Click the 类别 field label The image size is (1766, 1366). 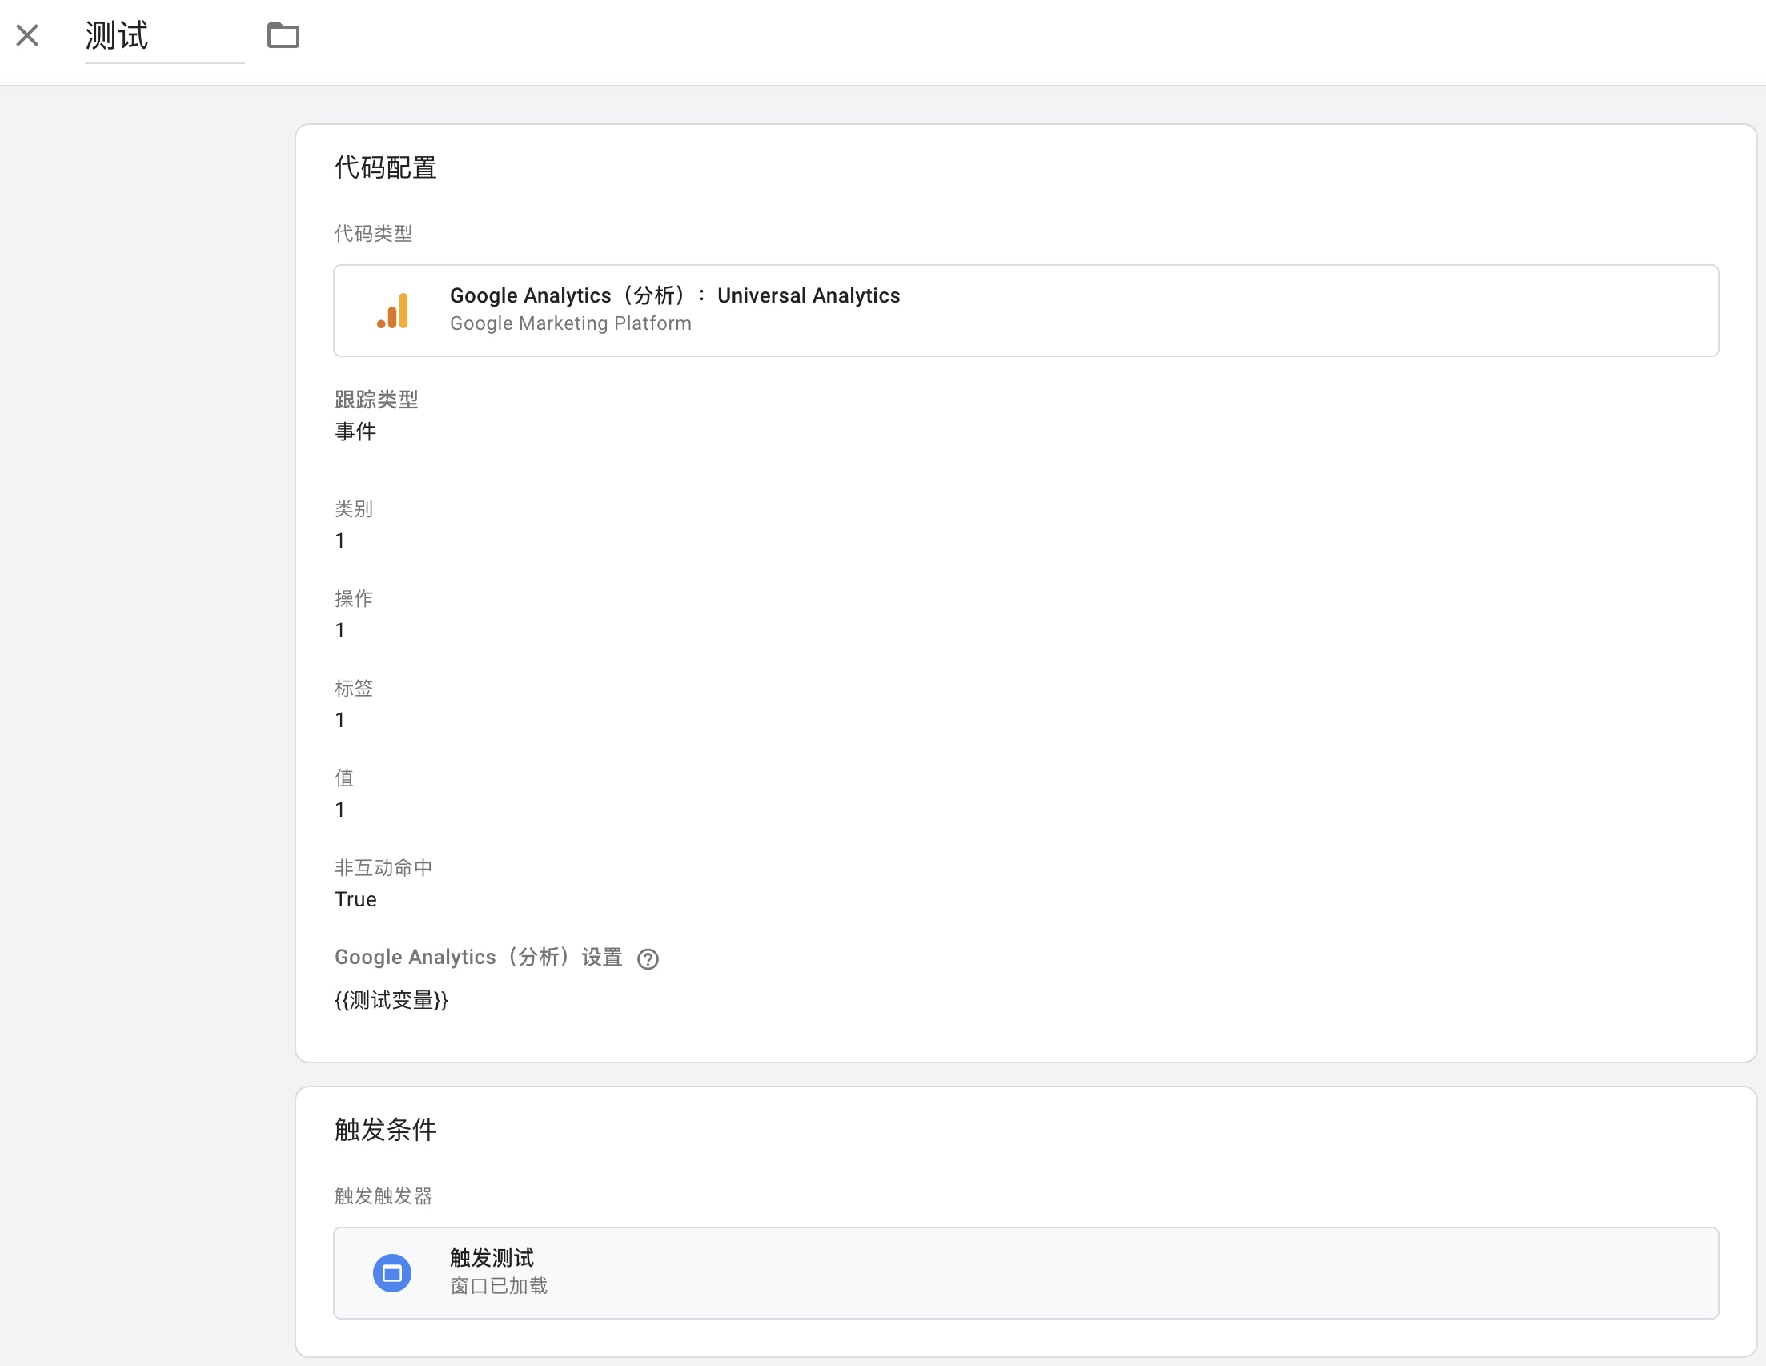coord(354,508)
